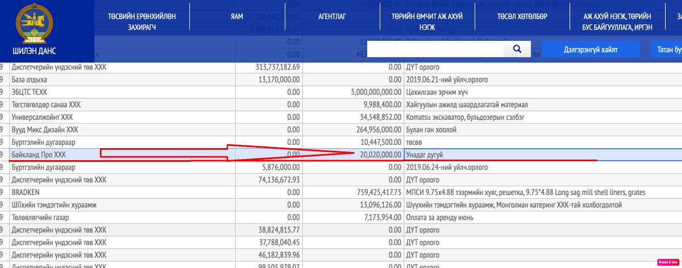Select Оплата за аренду июнь description

pyautogui.click(x=439, y=217)
